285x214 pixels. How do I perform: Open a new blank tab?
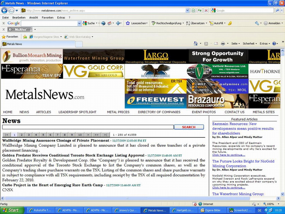click(79, 44)
